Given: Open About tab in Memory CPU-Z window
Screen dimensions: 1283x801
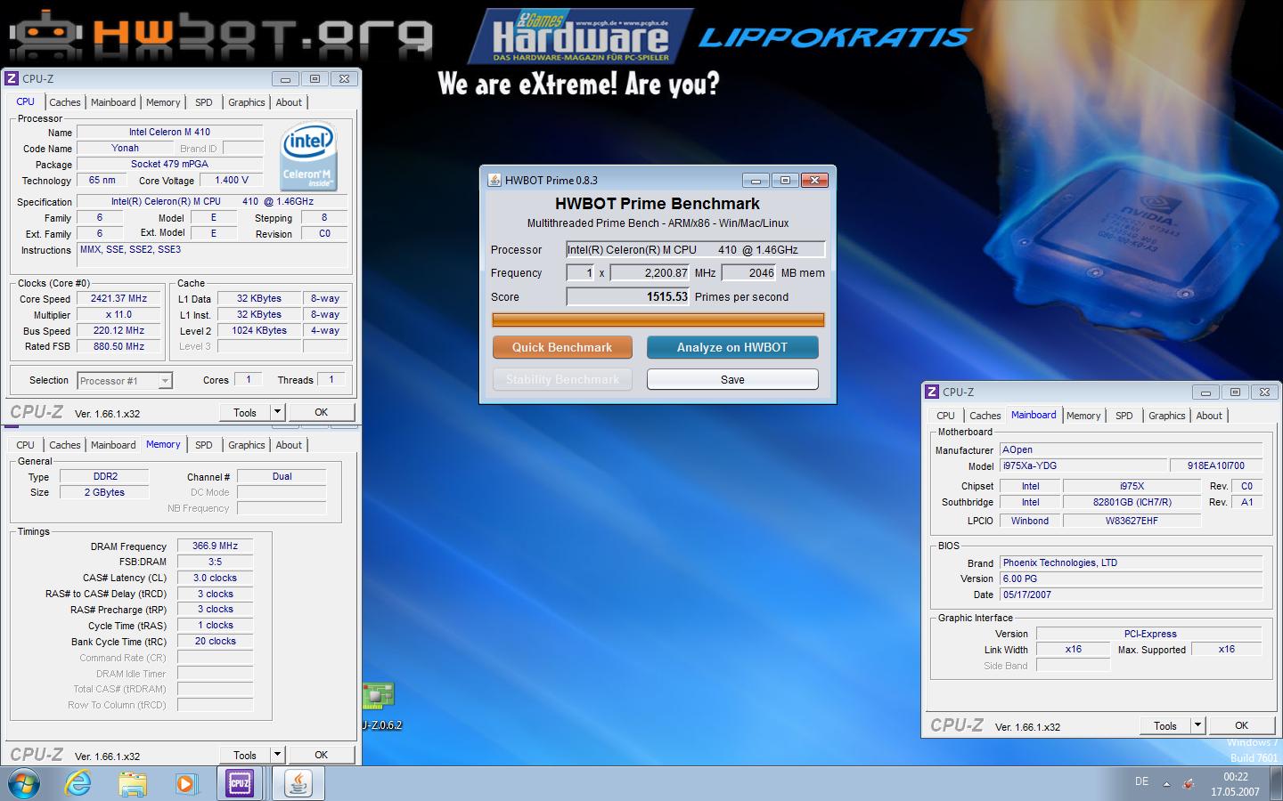Looking at the screenshot, I should tap(289, 445).
